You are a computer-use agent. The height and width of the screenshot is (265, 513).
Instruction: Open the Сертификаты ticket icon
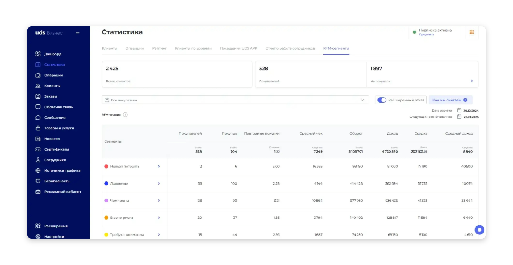pos(38,149)
